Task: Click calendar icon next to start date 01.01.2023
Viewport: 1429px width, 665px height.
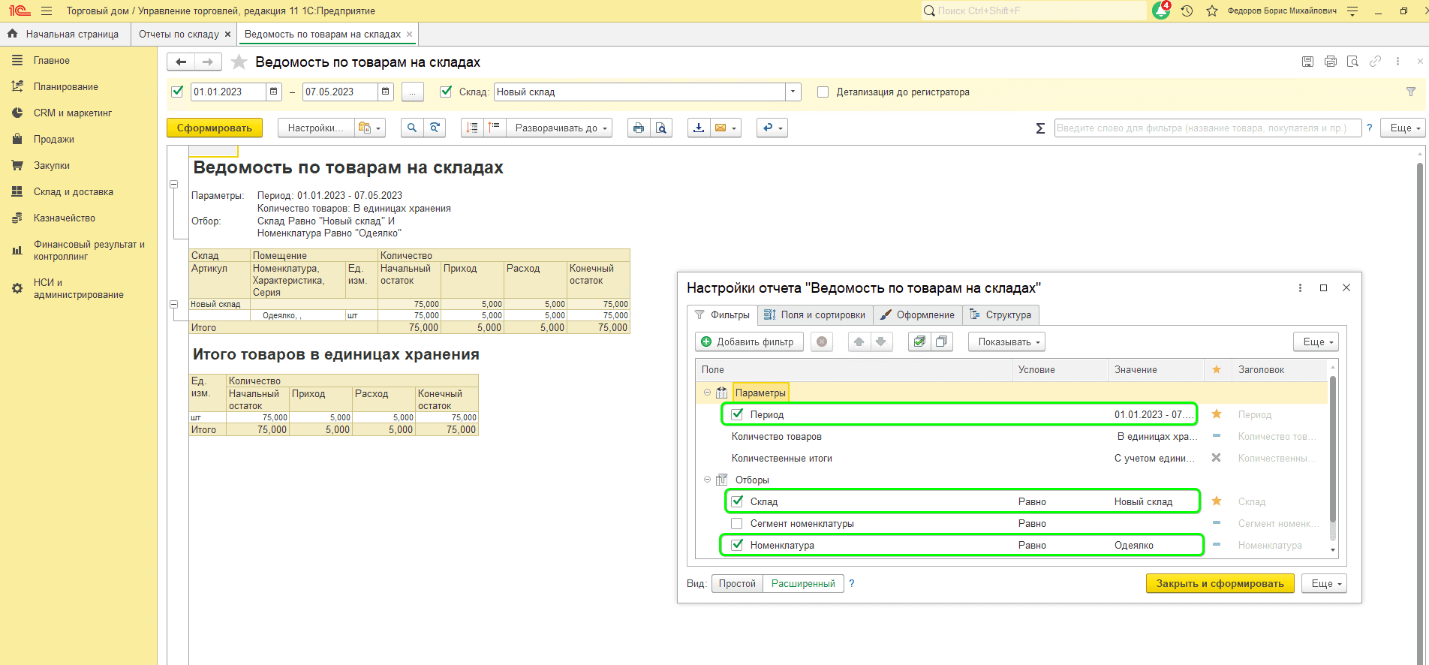Action: point(274,92)
